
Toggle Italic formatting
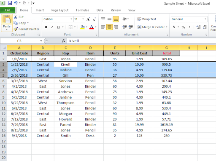(x=52, y=27)
